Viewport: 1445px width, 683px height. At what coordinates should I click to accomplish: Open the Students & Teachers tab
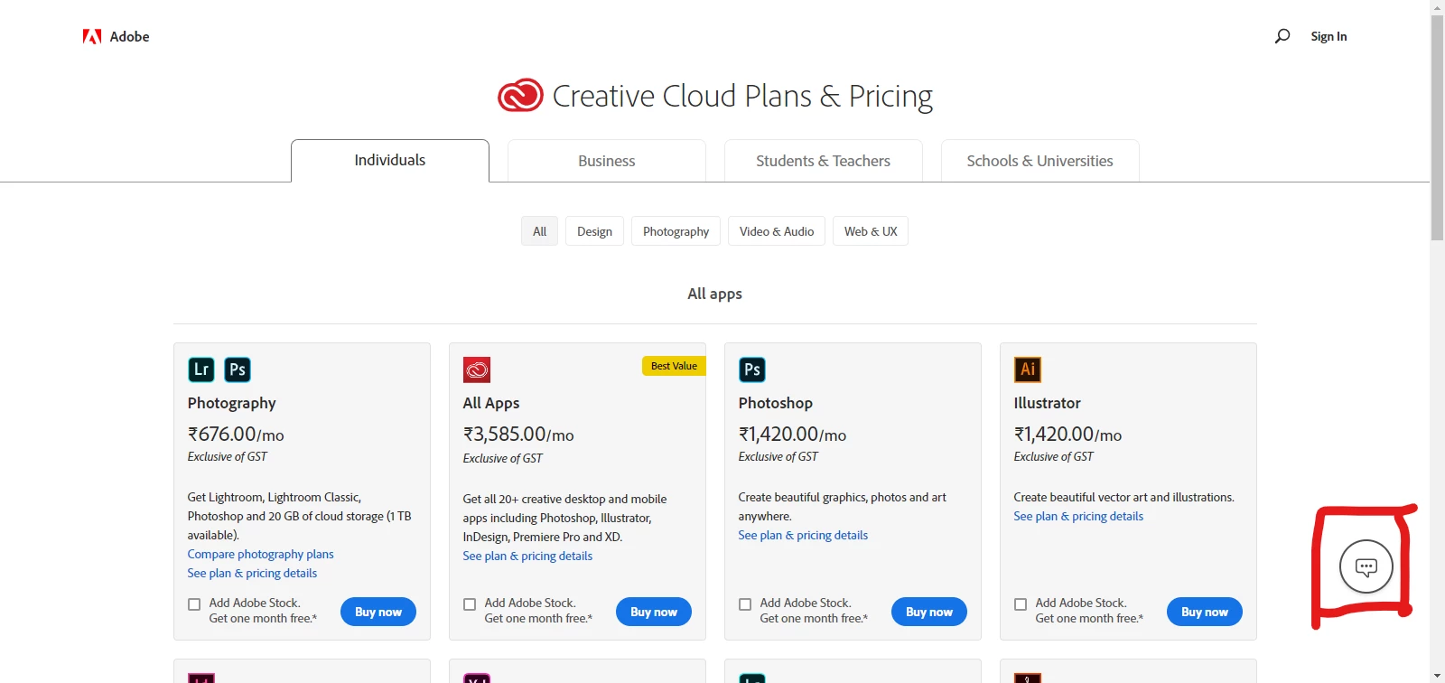pyautogui.click(x=824, y=161)
